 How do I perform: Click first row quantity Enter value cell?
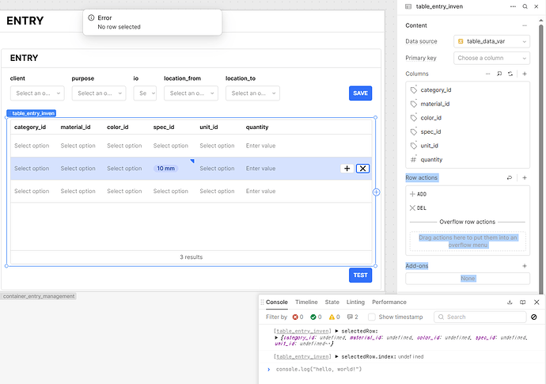pos(261,146)
